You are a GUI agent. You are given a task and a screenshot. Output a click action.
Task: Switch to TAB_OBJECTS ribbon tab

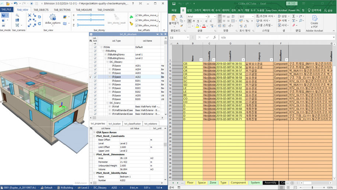pyautogui.click(x=41, y=10)
